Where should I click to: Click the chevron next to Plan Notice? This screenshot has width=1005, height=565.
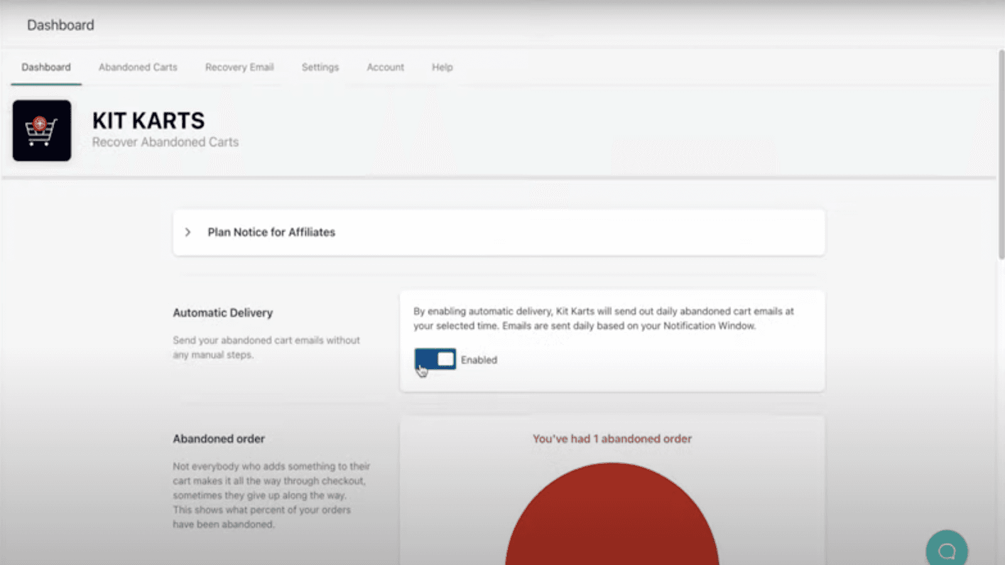[x=188, y=232]
